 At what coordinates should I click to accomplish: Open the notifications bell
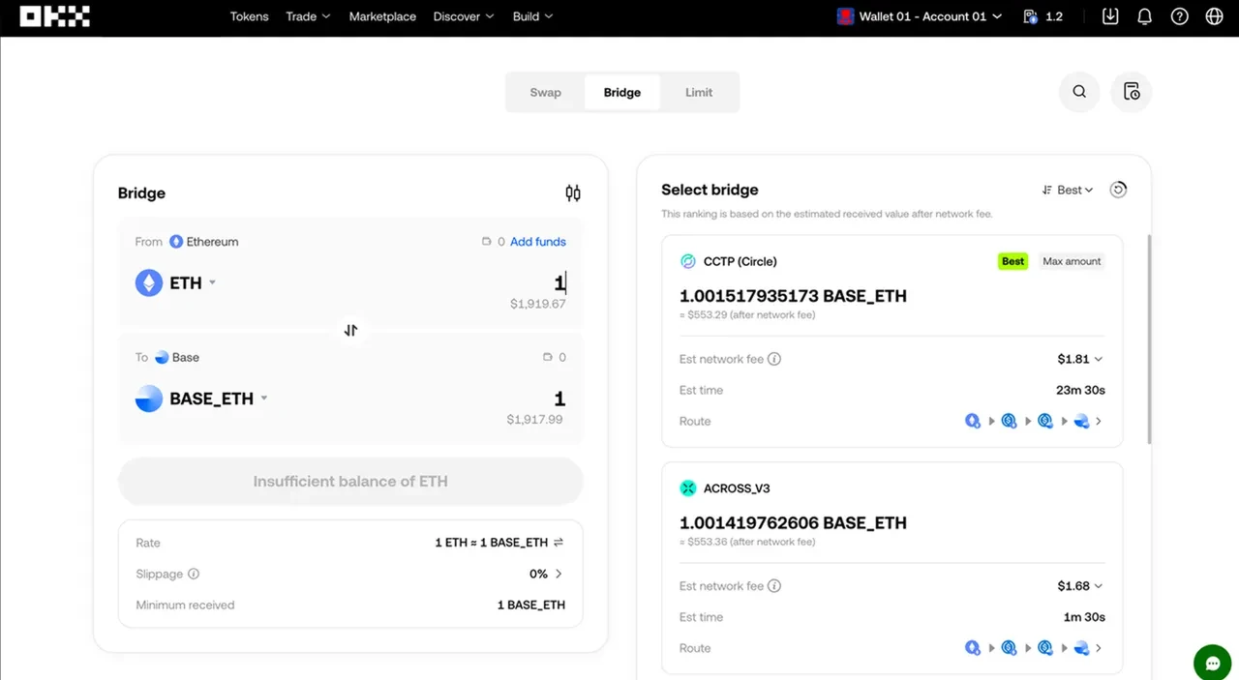click(1144, 16)
